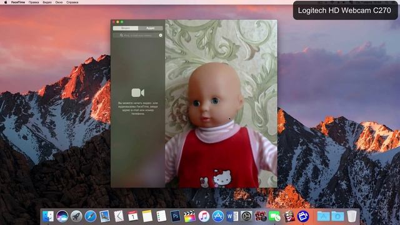Switch to the Видео tab in FaceTime
400x225 pixels.
coord(126,28)
